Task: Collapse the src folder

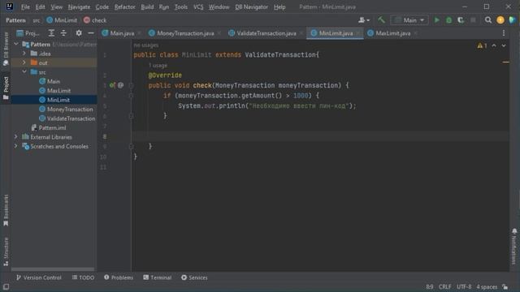Action: tap(24, 72)
